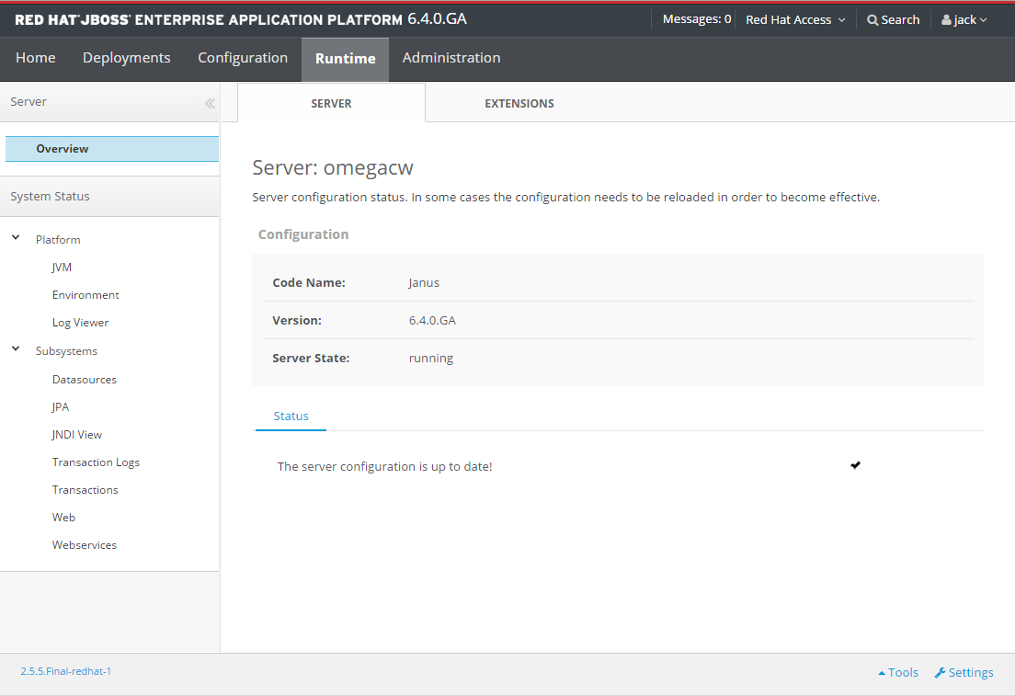
Task: Go to the Home tab
Action: click(x=36, y=58)
